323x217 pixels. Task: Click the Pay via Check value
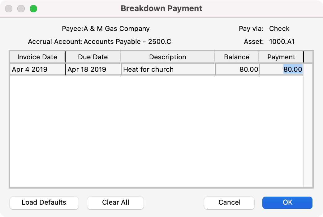(279, 29)
